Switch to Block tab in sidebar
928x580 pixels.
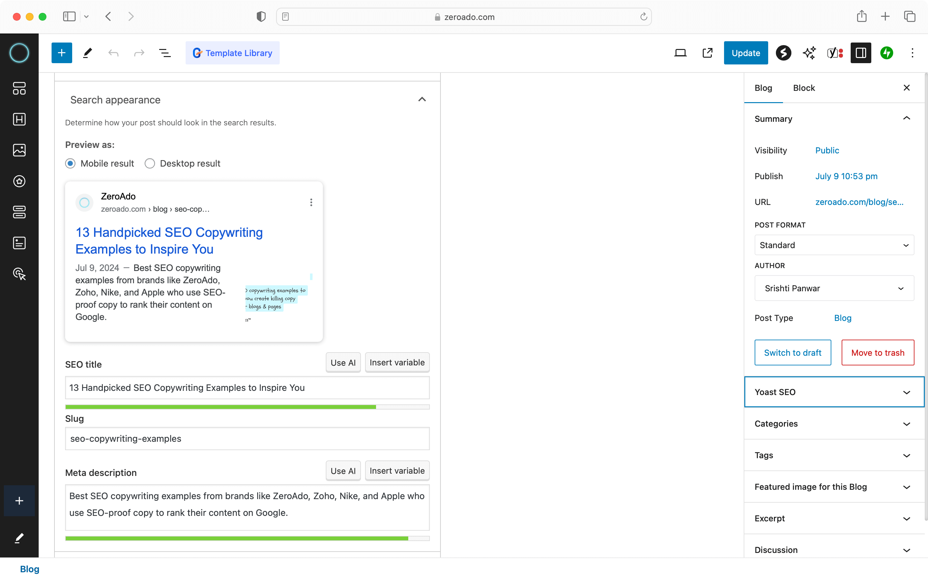[804, 88]
